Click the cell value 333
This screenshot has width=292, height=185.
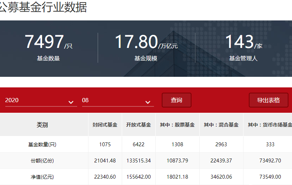point(270,144)
